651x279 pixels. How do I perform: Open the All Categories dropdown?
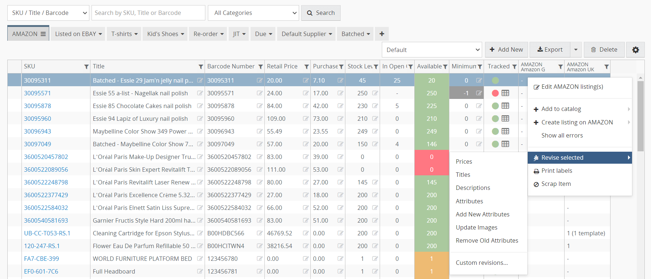click(x=253, y=13)
